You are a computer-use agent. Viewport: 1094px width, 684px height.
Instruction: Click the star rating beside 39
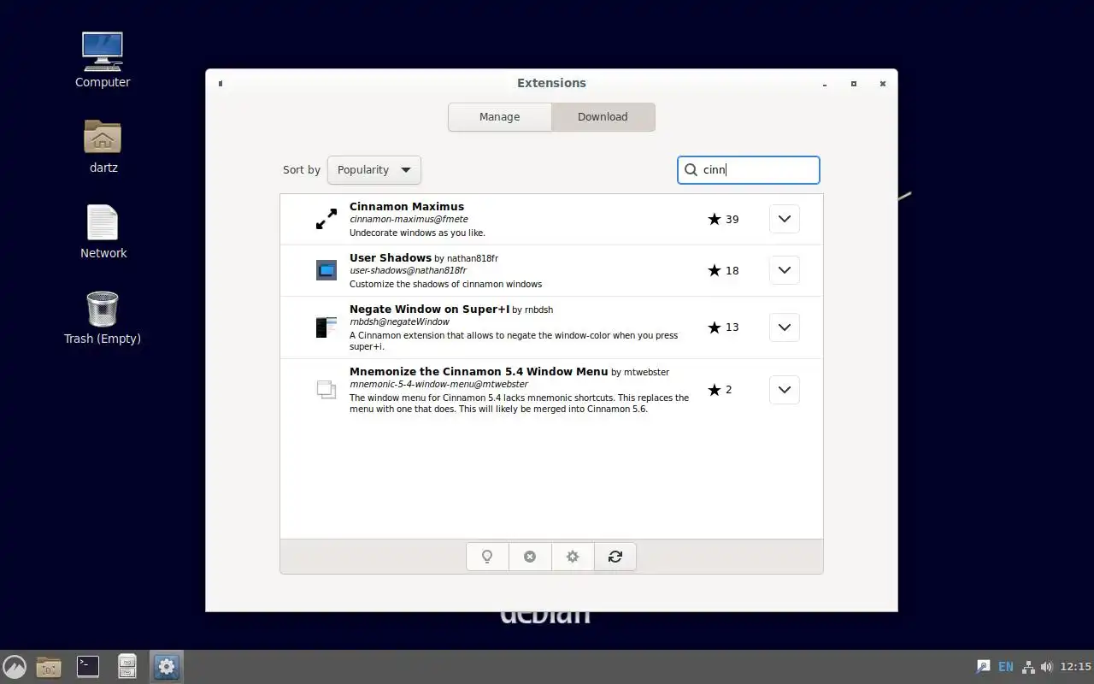pos(715,219)
